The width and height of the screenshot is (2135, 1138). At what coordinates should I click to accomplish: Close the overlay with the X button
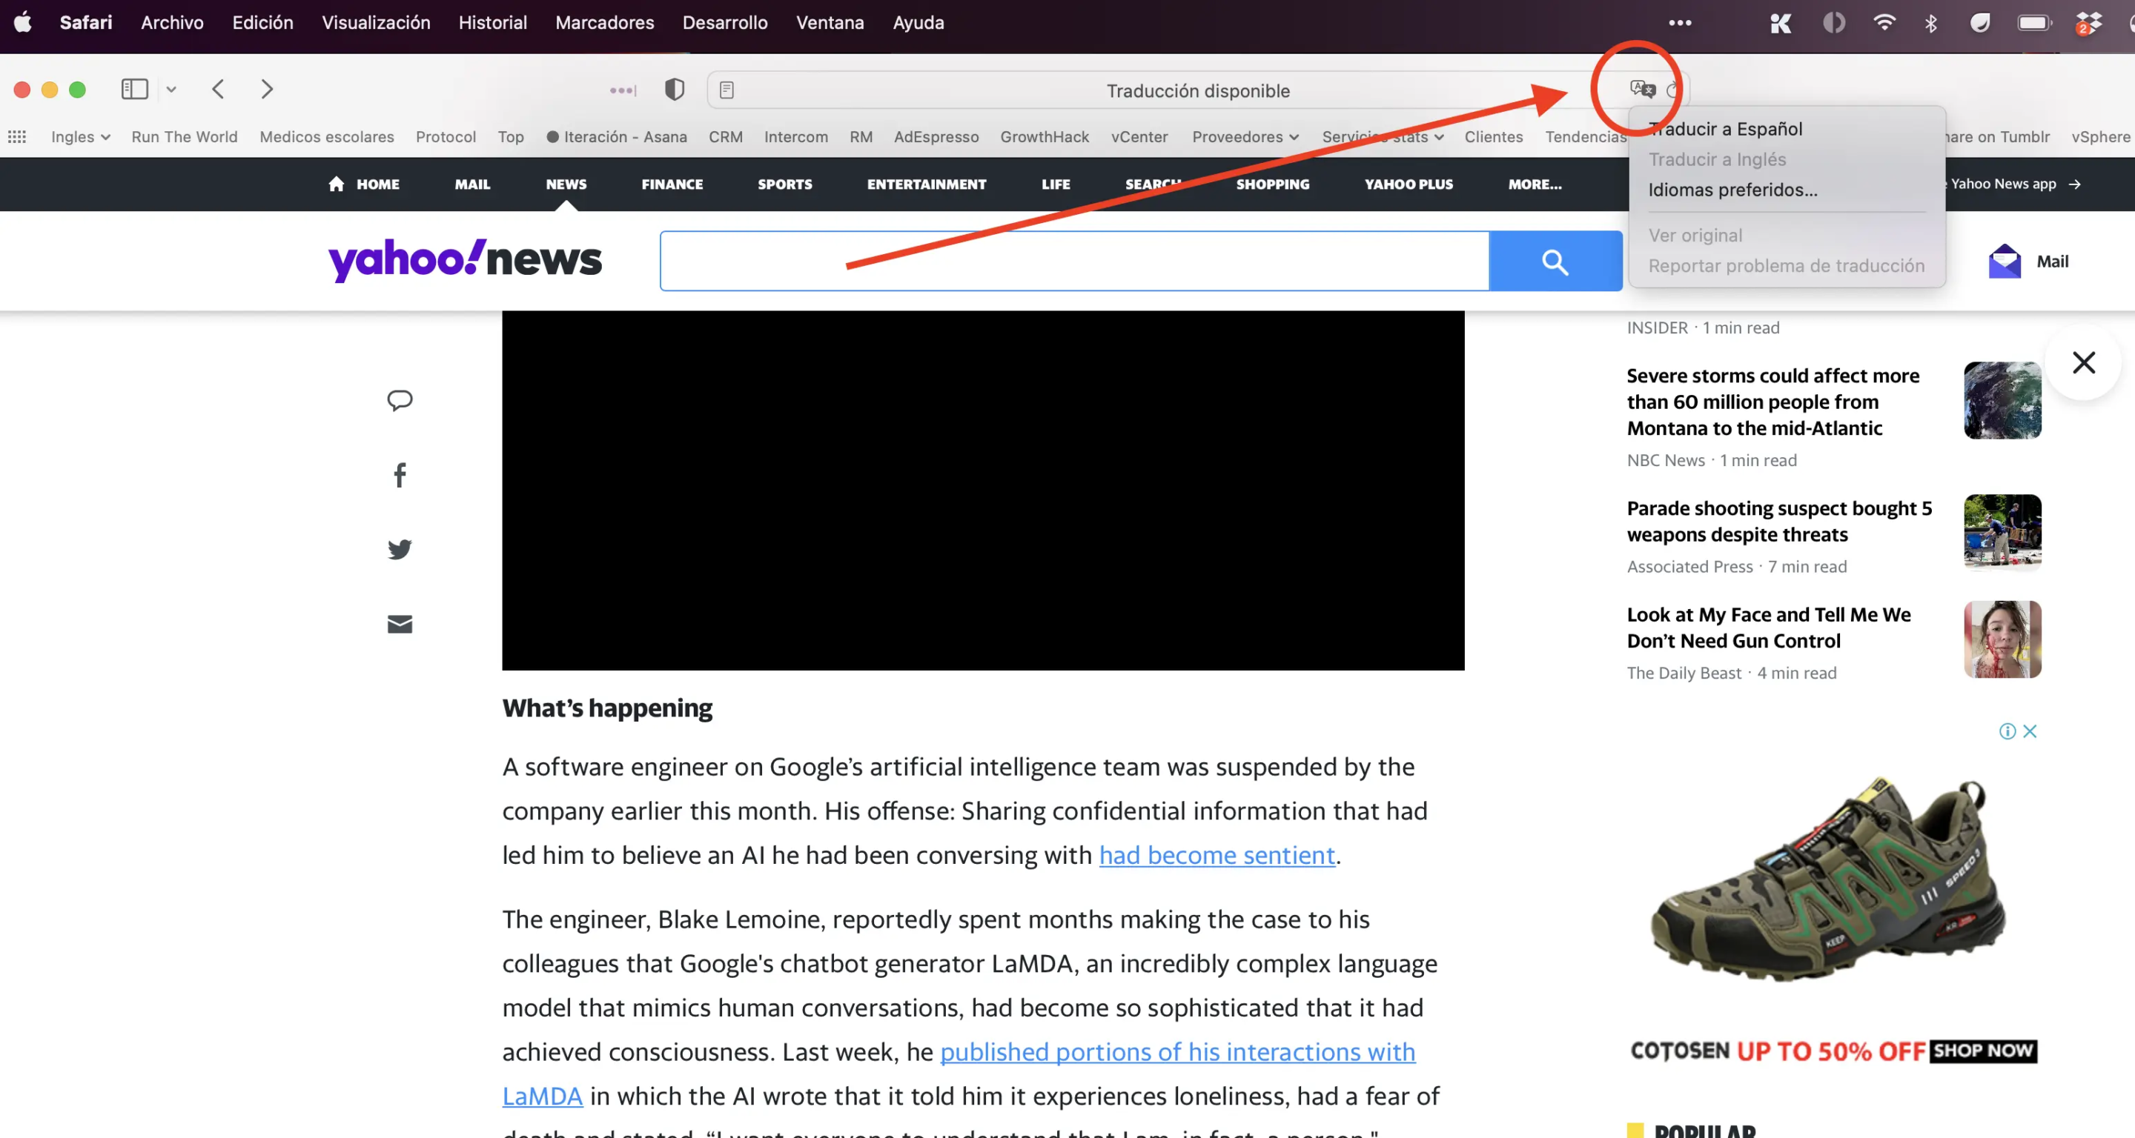click(2083, 362)
